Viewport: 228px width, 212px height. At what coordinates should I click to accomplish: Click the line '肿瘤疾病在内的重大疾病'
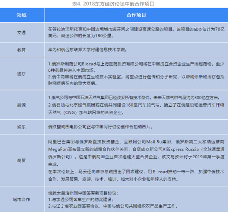tap(72, 83)
